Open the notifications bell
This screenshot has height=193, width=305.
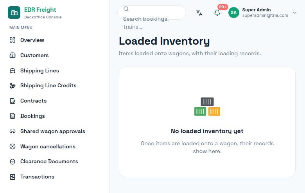pyautogui.click(x=217, y=13)
